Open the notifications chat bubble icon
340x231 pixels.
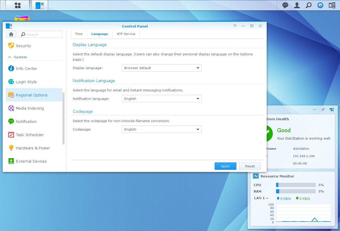point(285,5)
